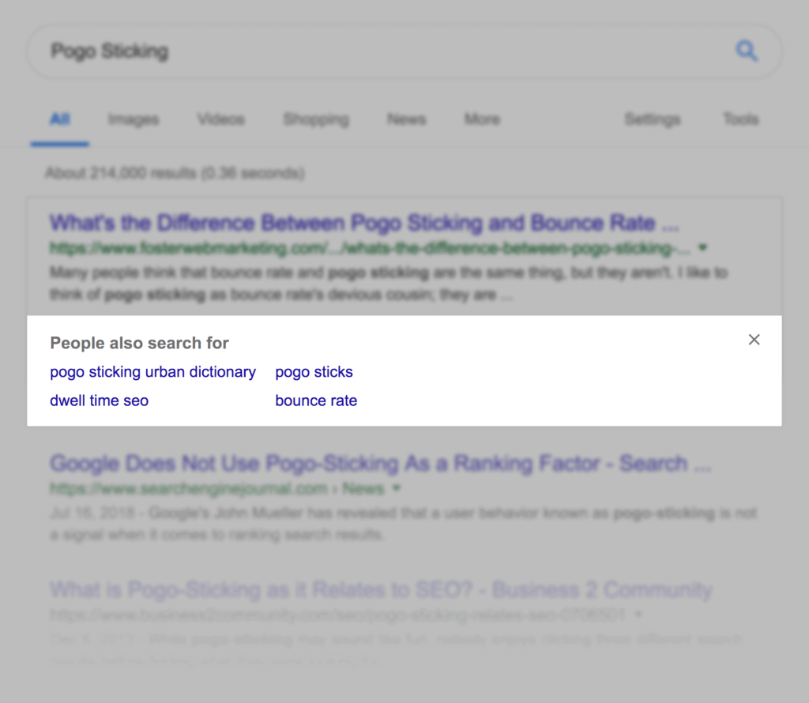This screenshot has width=809, height=703.
Task: Close the People also search for box
Action: point(754,340)
